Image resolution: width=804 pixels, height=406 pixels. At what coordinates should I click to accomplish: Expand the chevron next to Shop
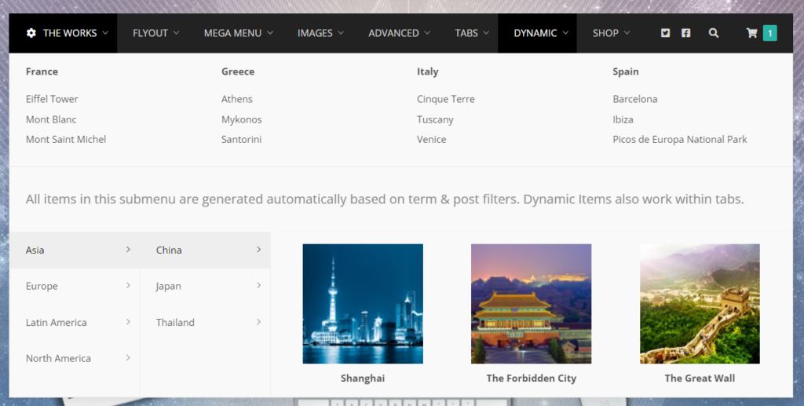click(x=627, y=33)
